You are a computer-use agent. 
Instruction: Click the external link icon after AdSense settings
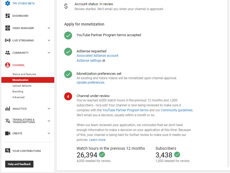tap(104, 61)
